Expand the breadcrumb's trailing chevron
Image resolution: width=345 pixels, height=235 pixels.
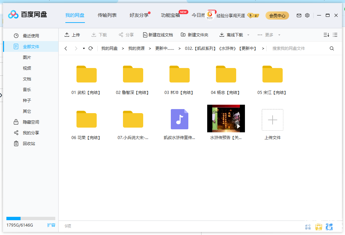point(263,48)
